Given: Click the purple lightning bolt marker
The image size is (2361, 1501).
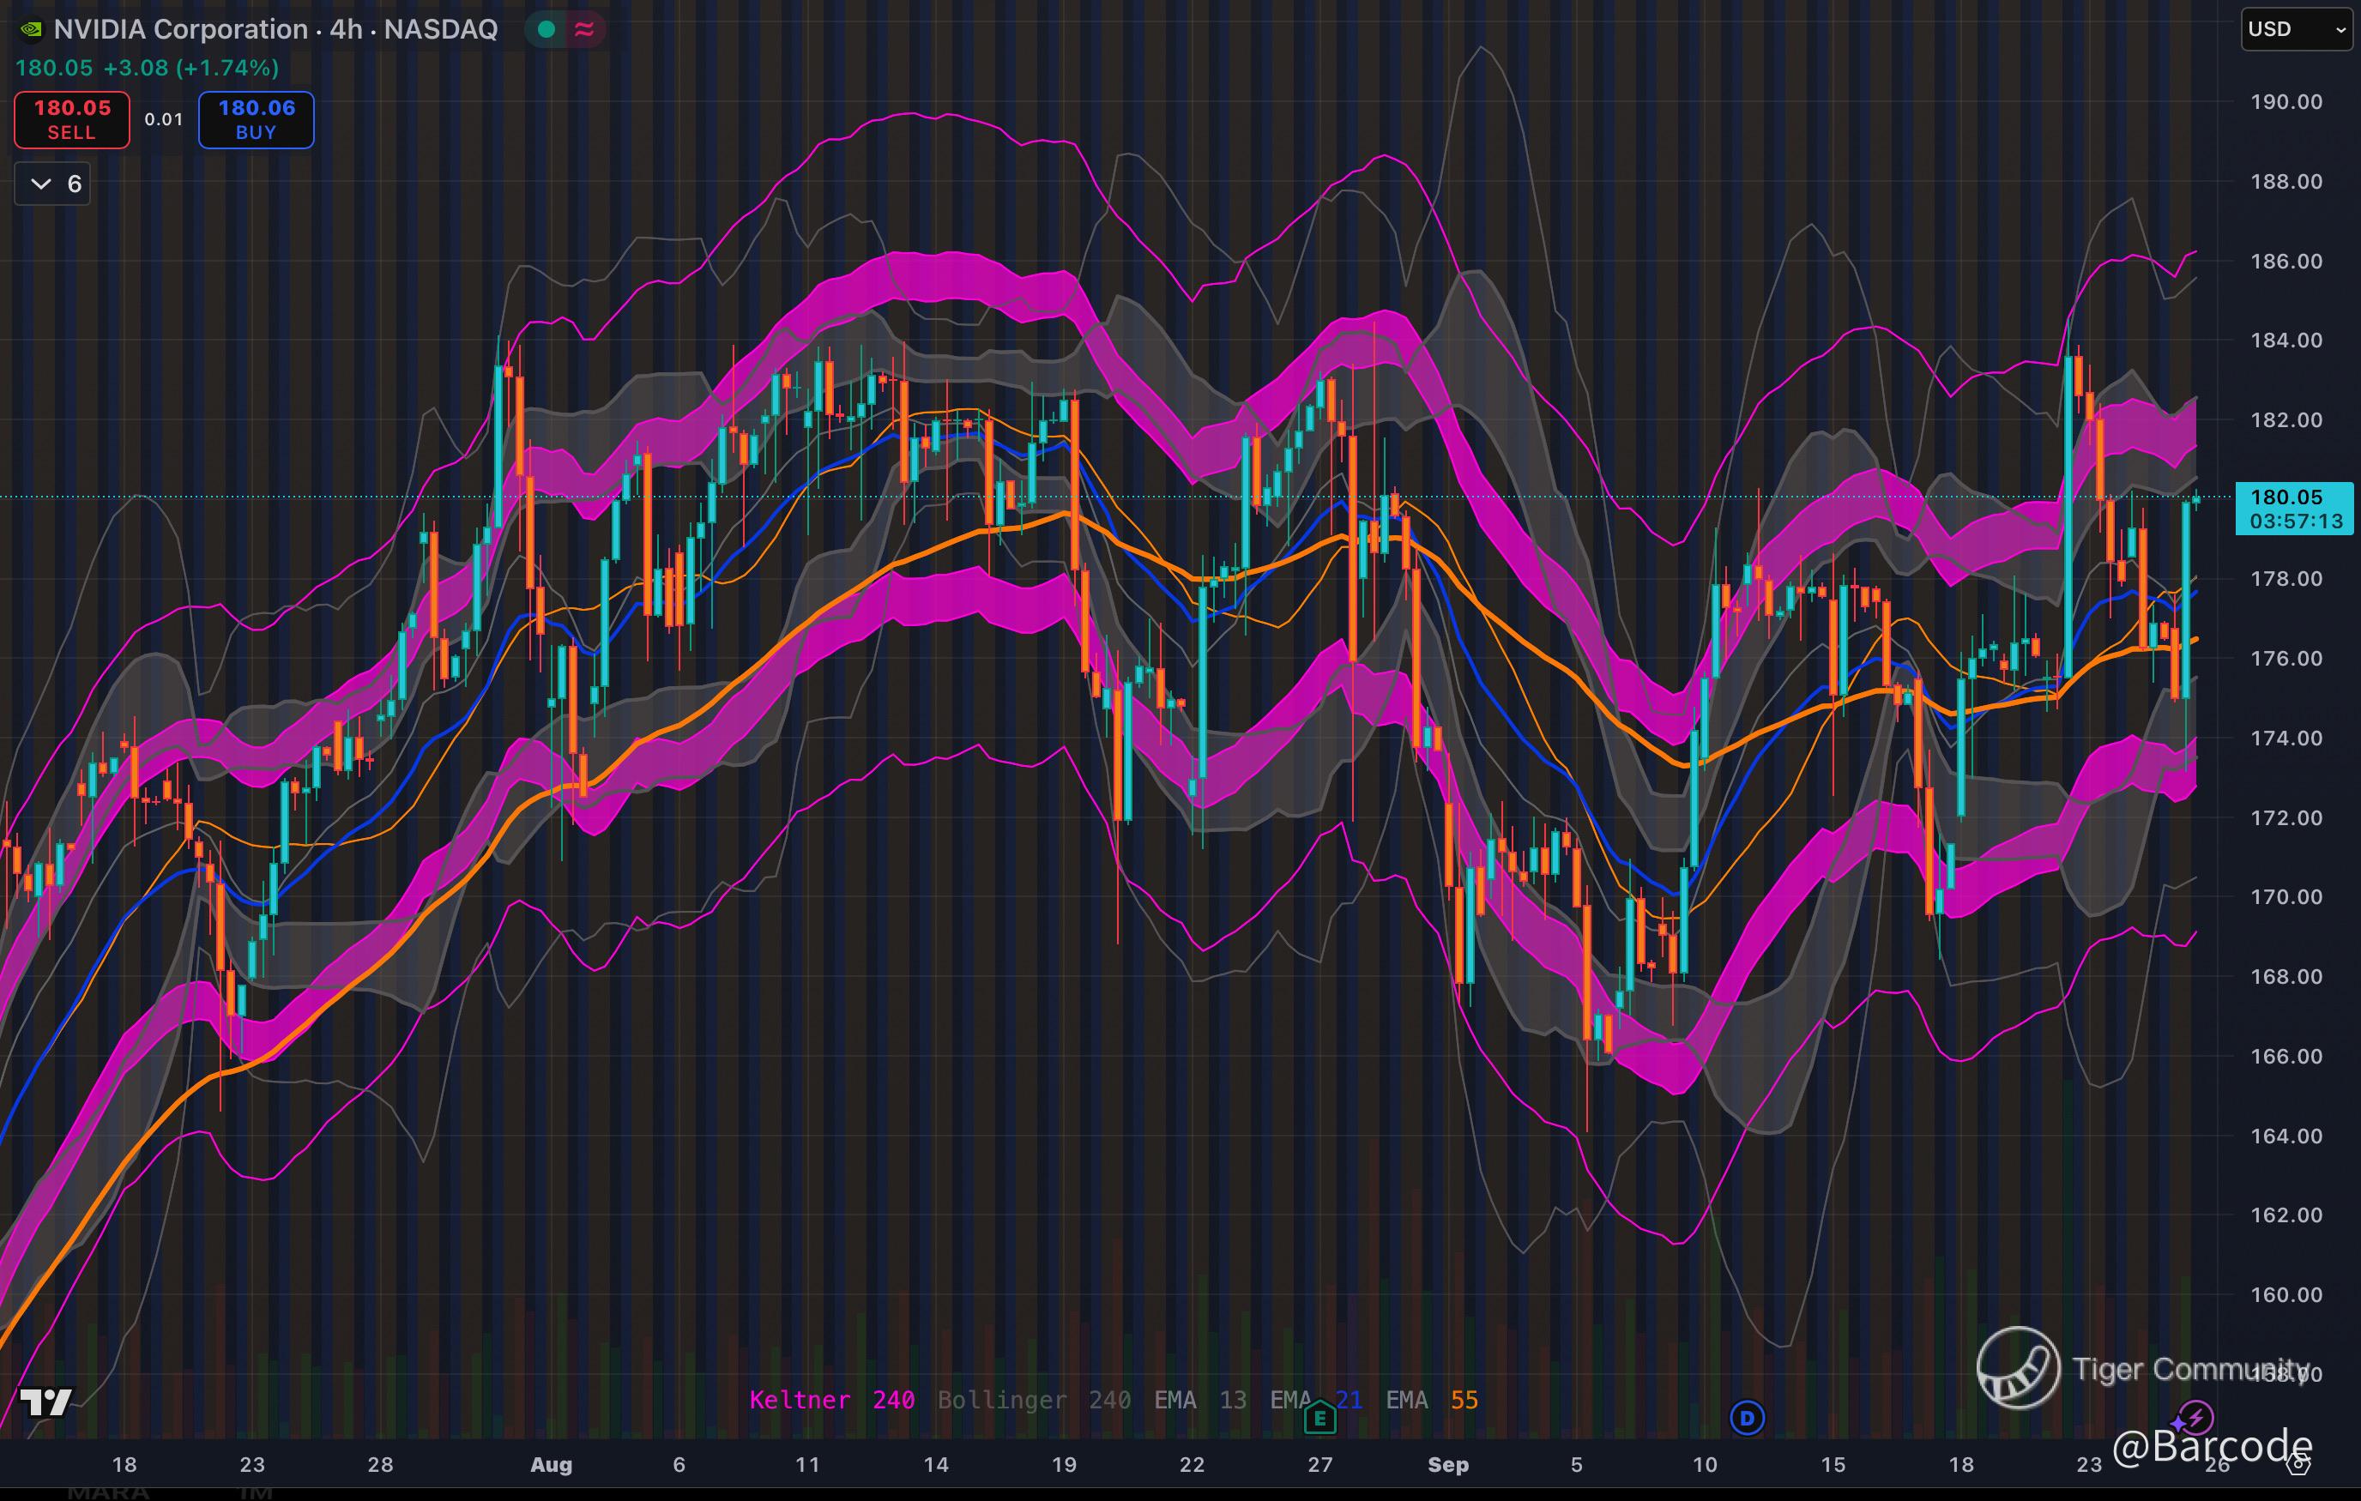Looking at the screenshot, I should 2196,1418.
